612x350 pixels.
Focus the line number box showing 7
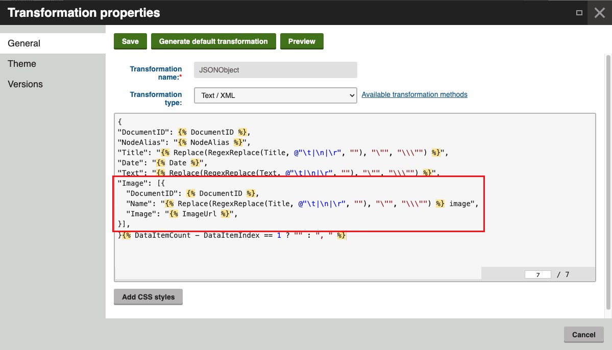(x=537, y=274)
